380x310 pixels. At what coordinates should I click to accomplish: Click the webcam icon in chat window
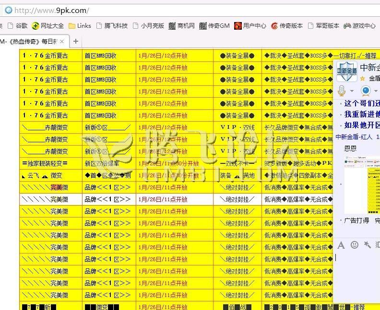[x=366, y=91]
